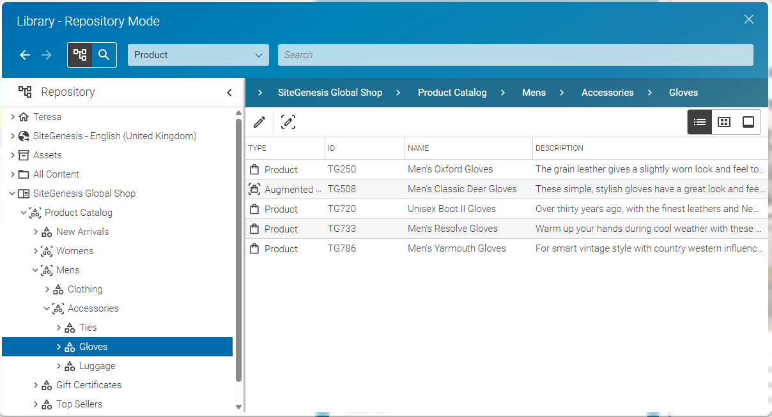Open the Product type dropdown
The width and height of the screenshot is (772, 417).
coord(198,55)
